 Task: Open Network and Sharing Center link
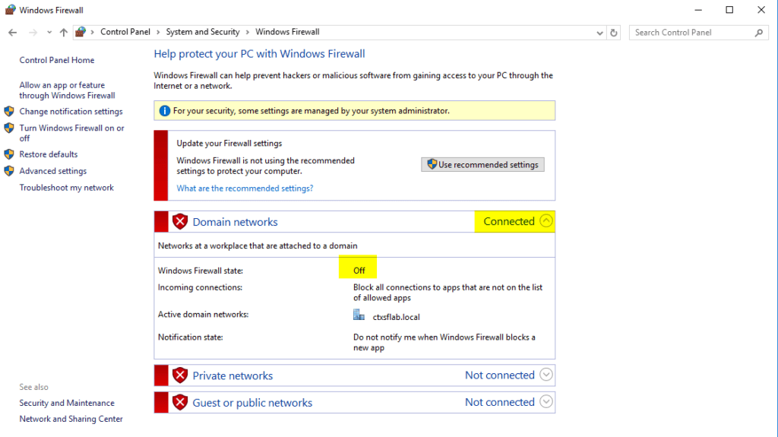(x=71, y=419)
